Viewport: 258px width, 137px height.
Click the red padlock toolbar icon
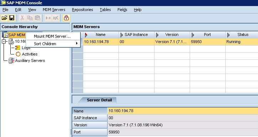click(x=66, y=18)
